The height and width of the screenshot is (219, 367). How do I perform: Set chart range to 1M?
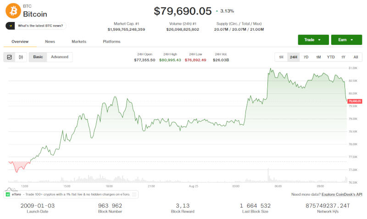tap(318, 57)
